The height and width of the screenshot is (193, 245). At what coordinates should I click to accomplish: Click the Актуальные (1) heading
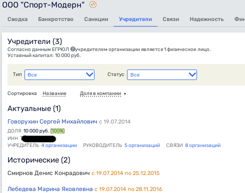(x=34, y=108)
